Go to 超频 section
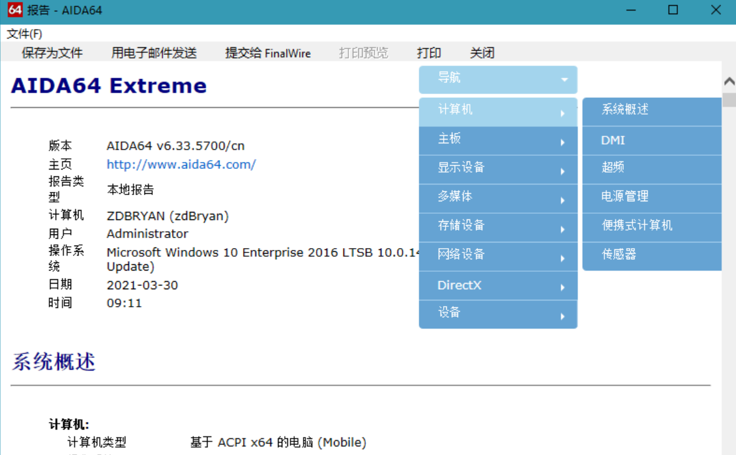 [652, 170]
